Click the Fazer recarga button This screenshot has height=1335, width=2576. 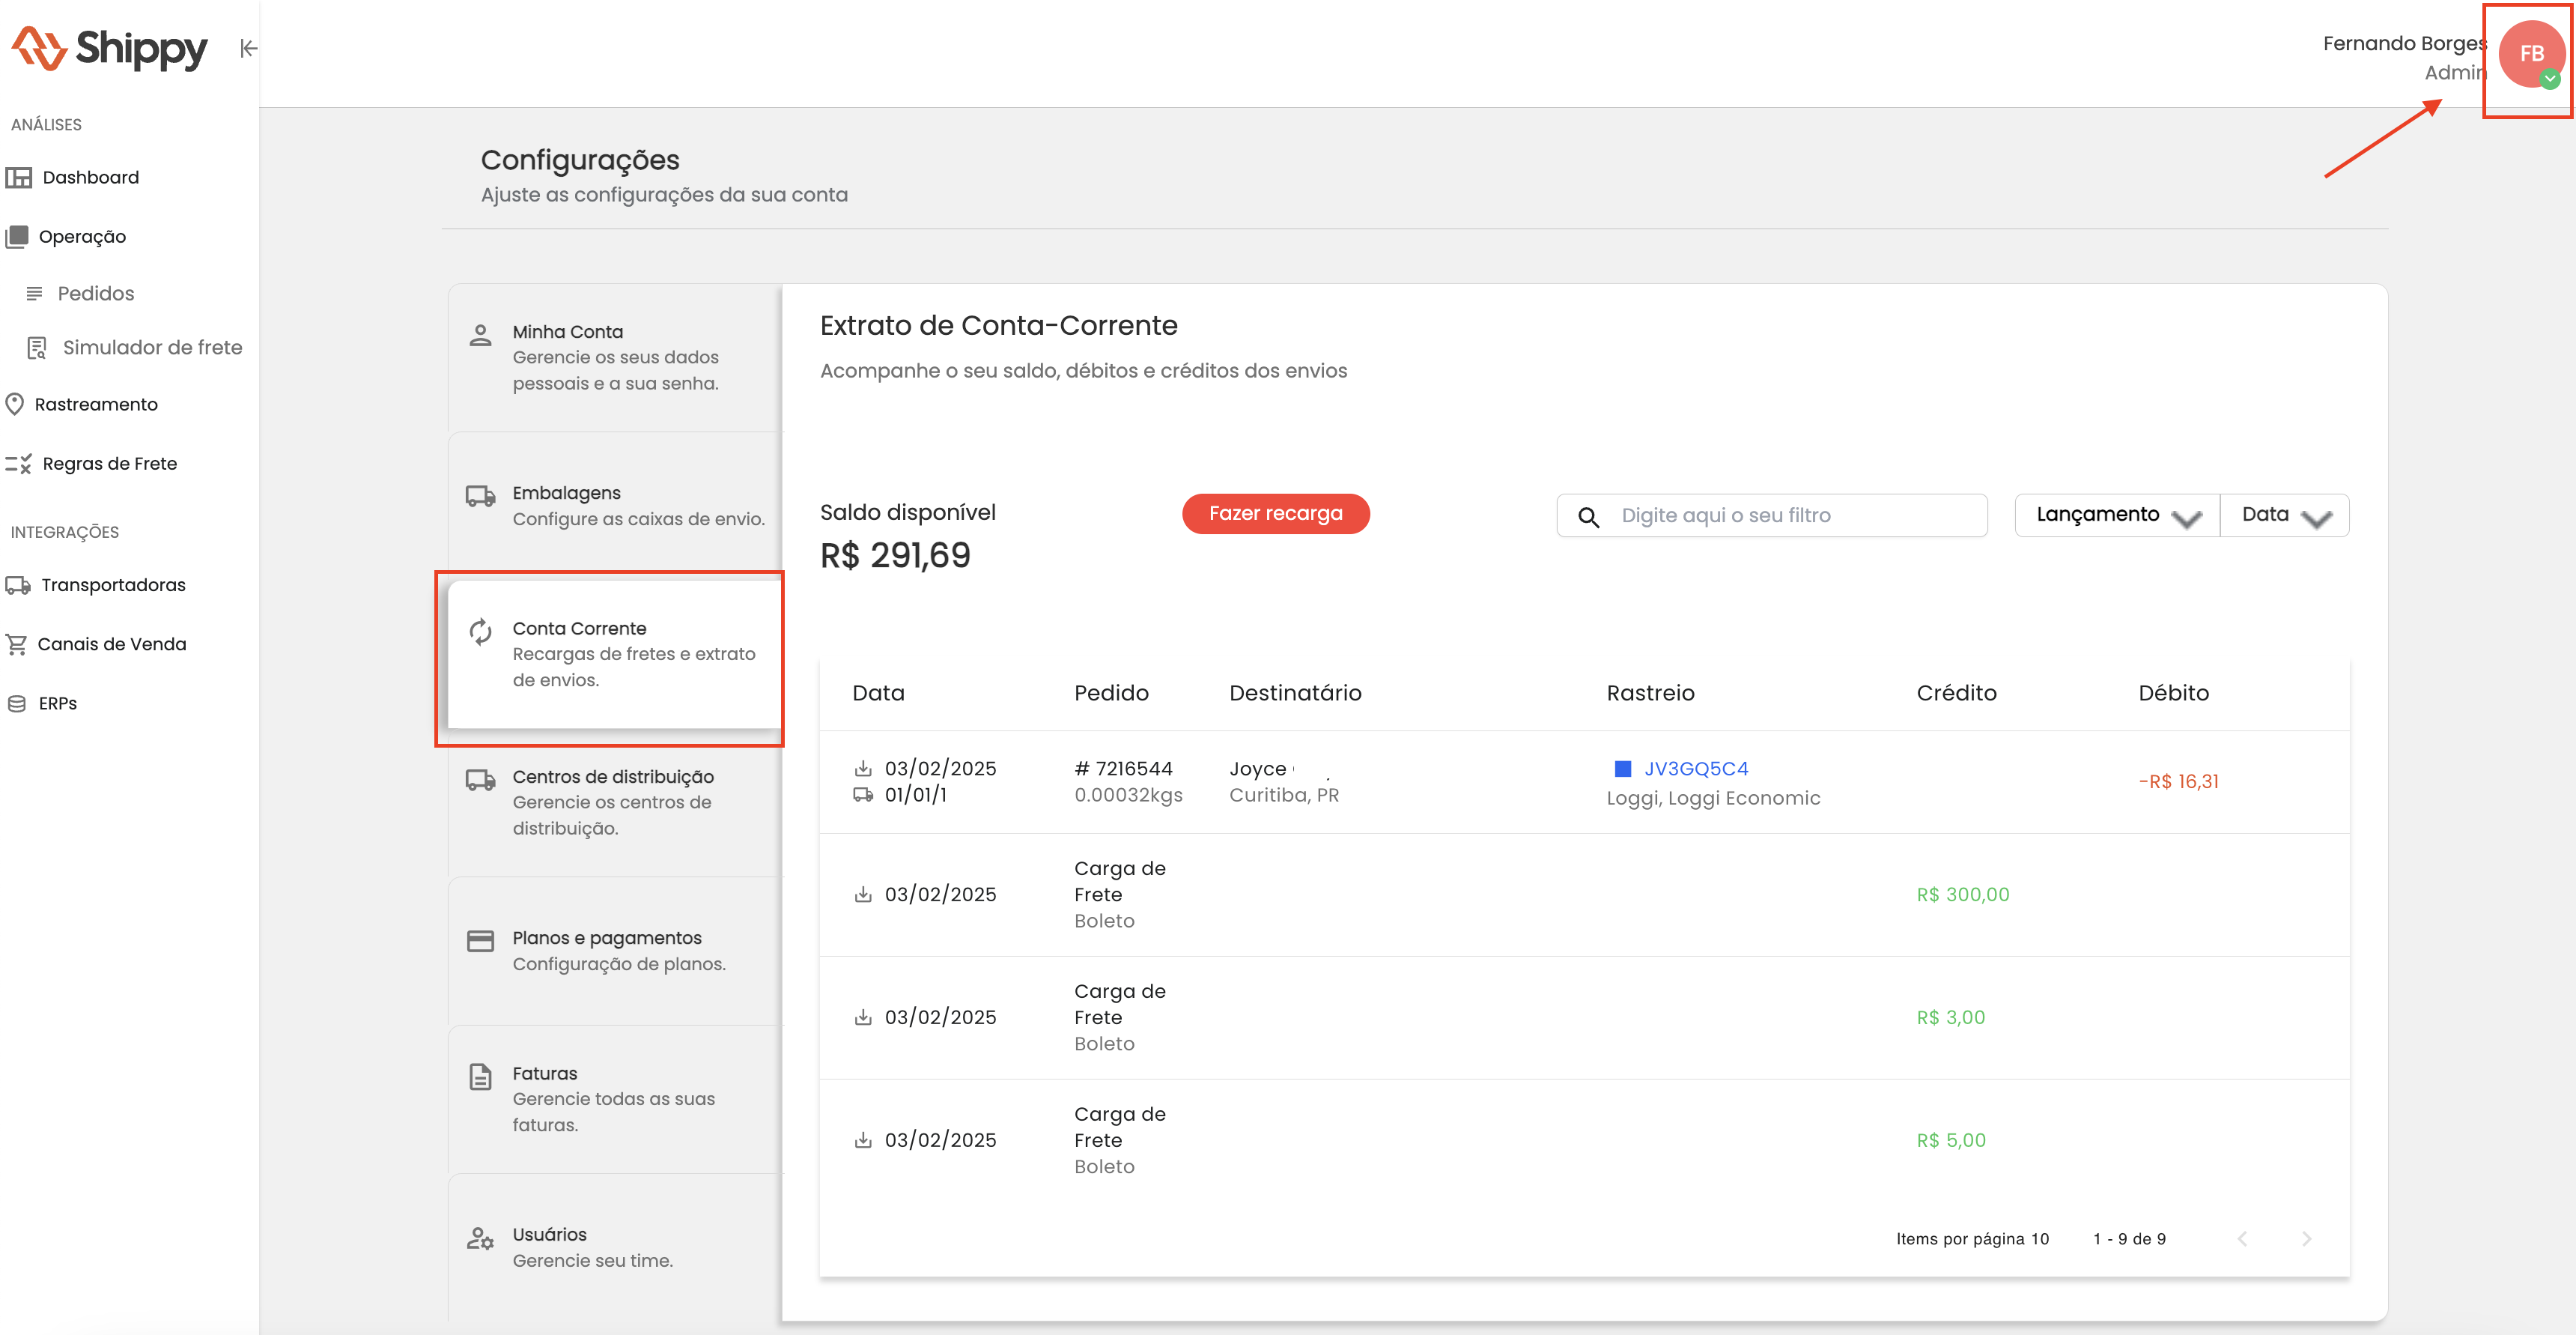(1275, 513)
